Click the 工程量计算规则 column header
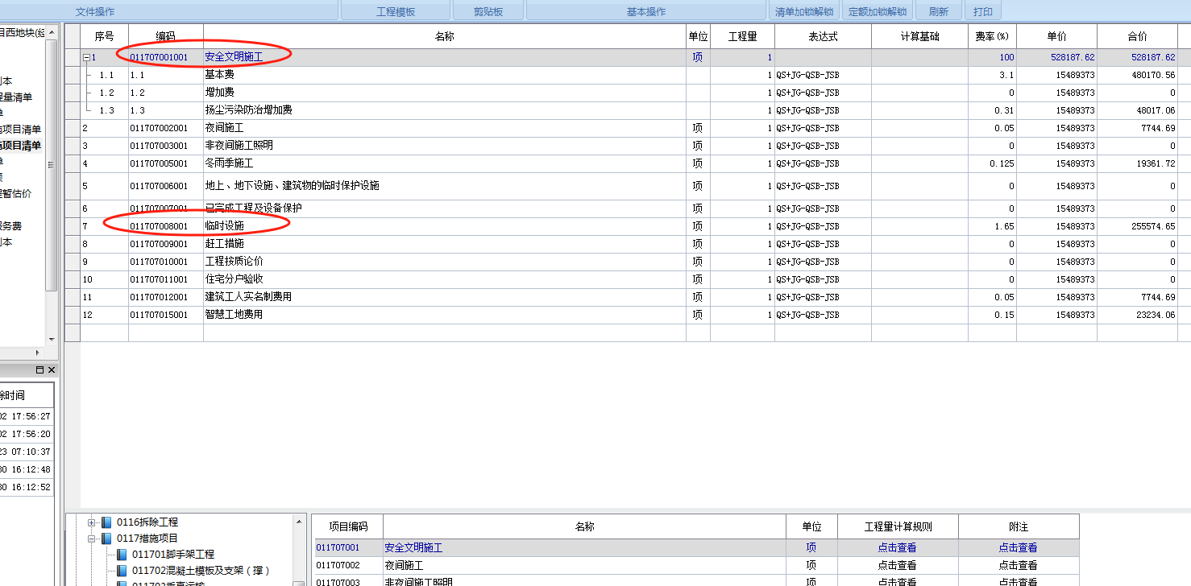This screenshot has width=1191, height=586. pyautogui.click(x=898, y=526)
